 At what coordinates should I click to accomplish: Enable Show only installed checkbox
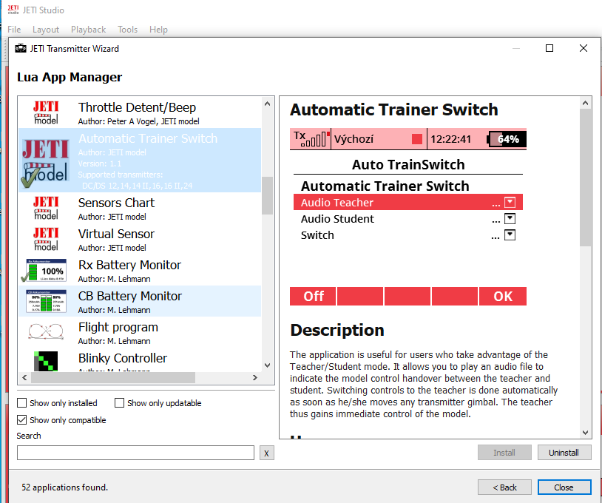point(22,403)
